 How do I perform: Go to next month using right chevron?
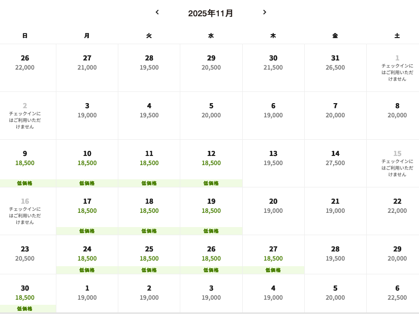point(264,12)
